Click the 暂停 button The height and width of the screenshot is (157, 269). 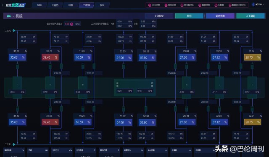click(189, 16)
